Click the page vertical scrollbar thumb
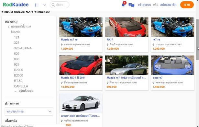Screen dimensions: 199x127 (197, 39)
